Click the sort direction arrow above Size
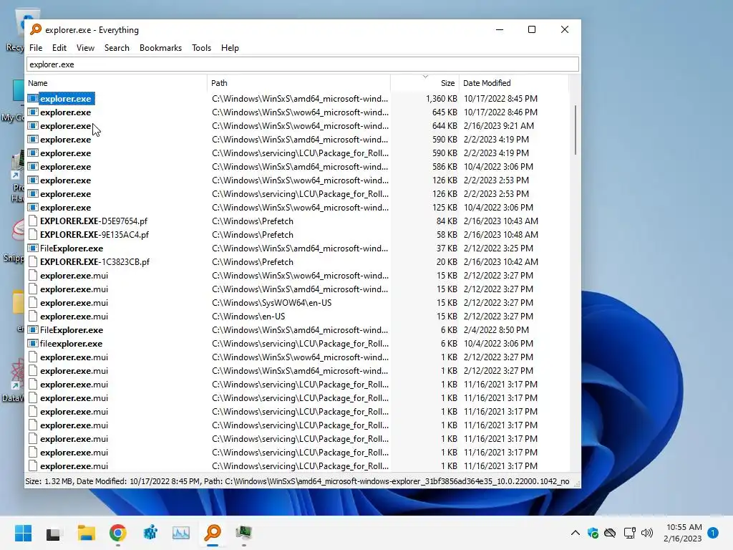Screen dimensions: 733x550 tap(425, 76)
